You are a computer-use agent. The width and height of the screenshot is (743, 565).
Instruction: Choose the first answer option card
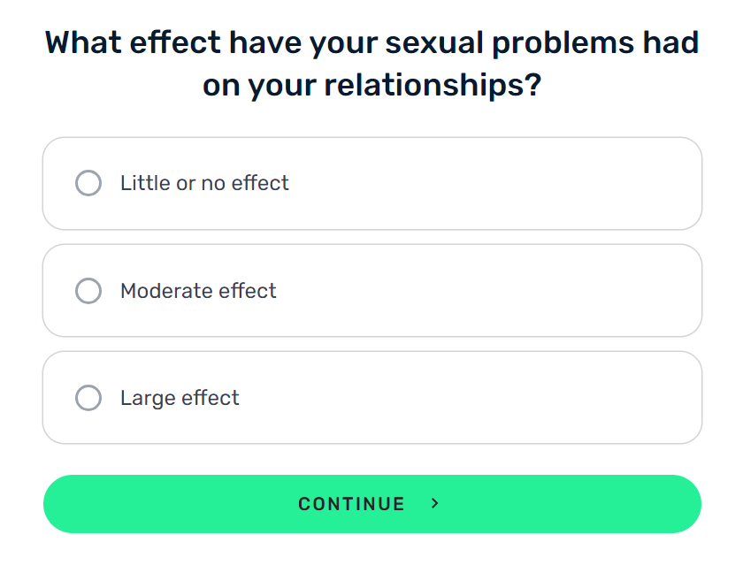(372, 183)
